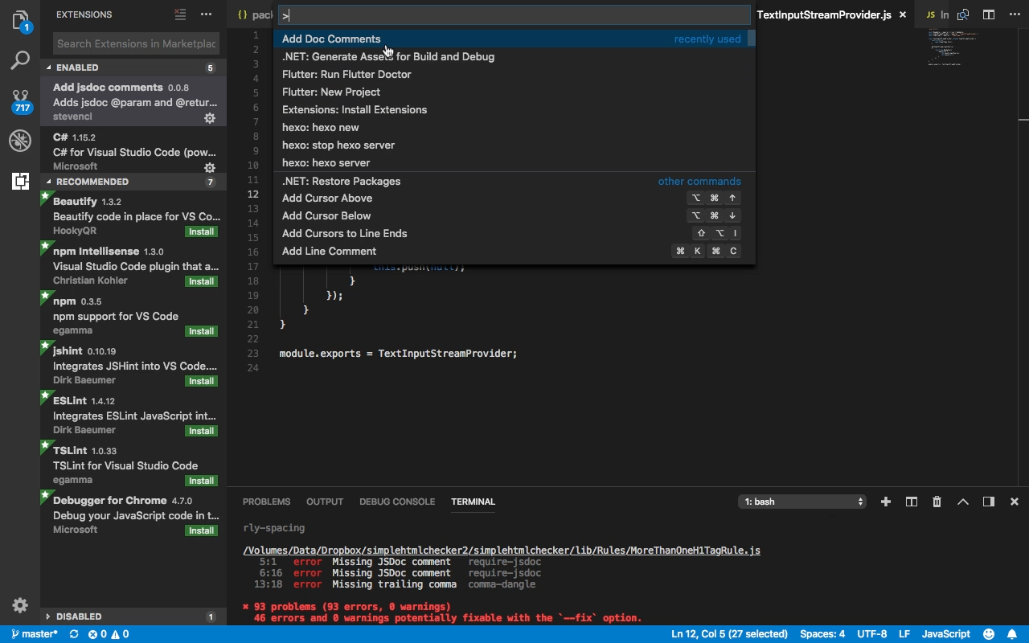Choose Flutter: New Project command
Screen dimensions: 1029x643
click(x=514, y=92)
